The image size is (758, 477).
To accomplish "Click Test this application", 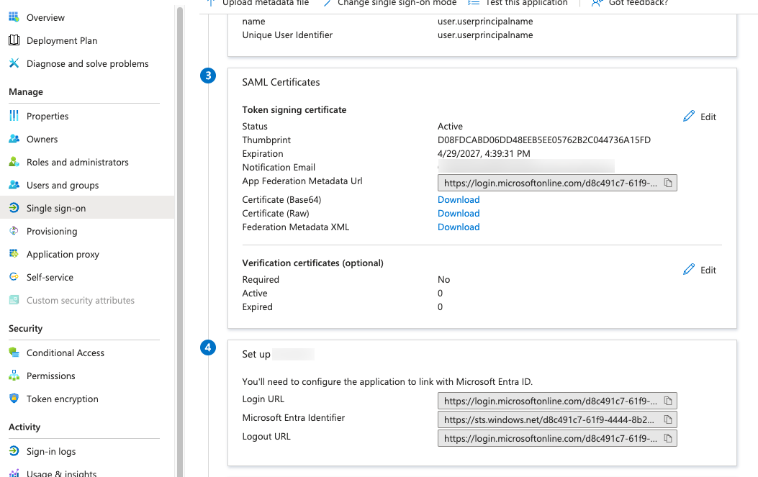I will tap(518, 3).
